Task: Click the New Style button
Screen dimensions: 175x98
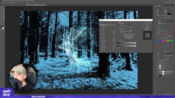Action: pyautogui.click(x=147, y=28)
